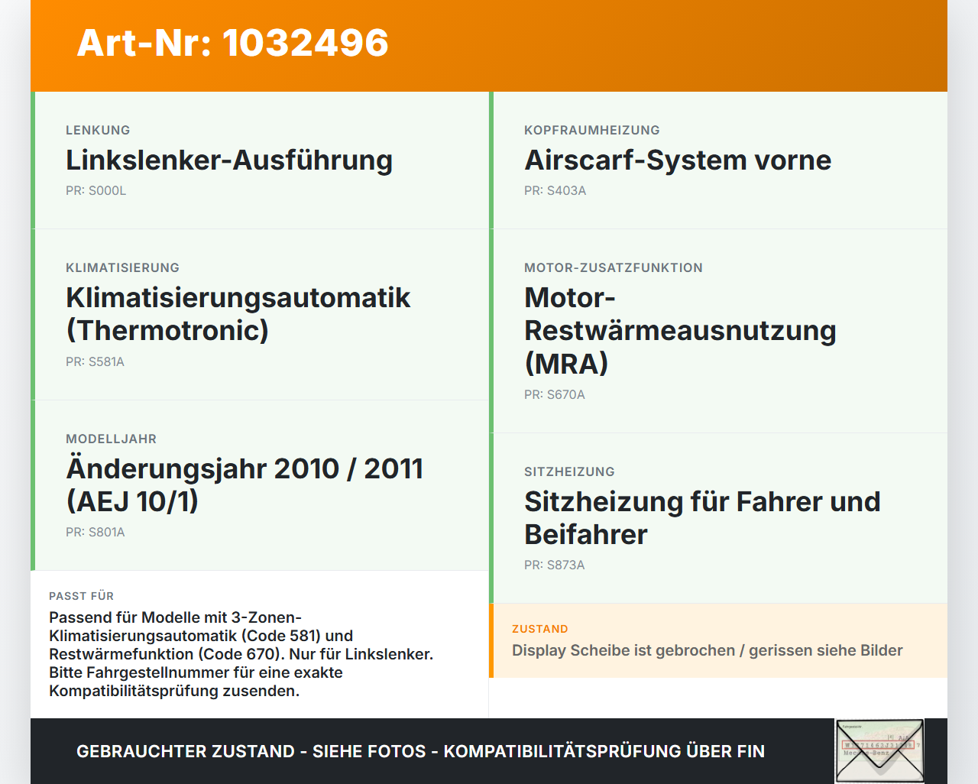Click PR: S670A code
Image resolution: width=978 pixels, height=784 pixels.
tap(555, 395)
